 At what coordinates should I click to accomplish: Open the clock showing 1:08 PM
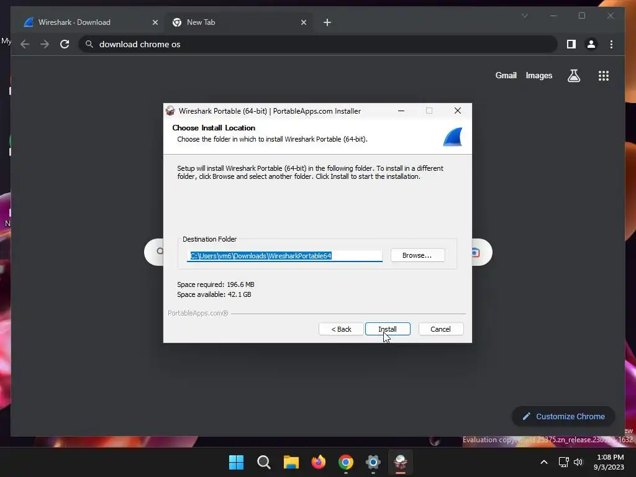tap(609, 462)
